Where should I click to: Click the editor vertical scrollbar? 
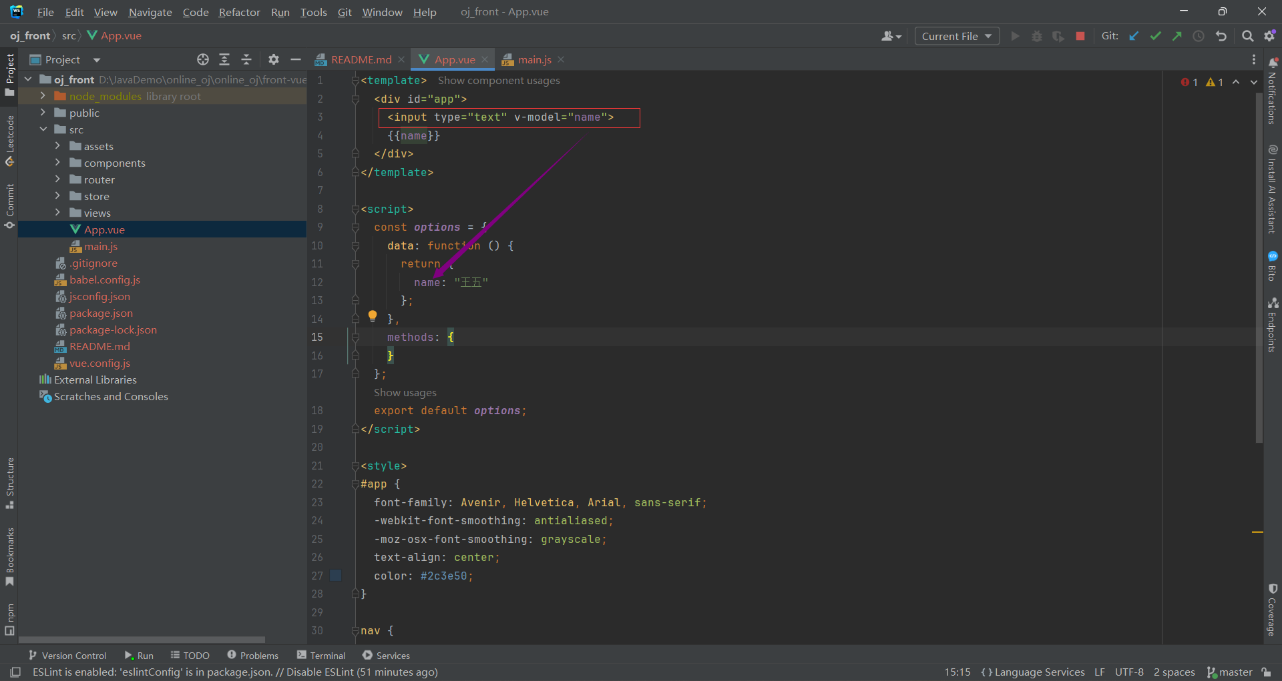point(1259,267)
